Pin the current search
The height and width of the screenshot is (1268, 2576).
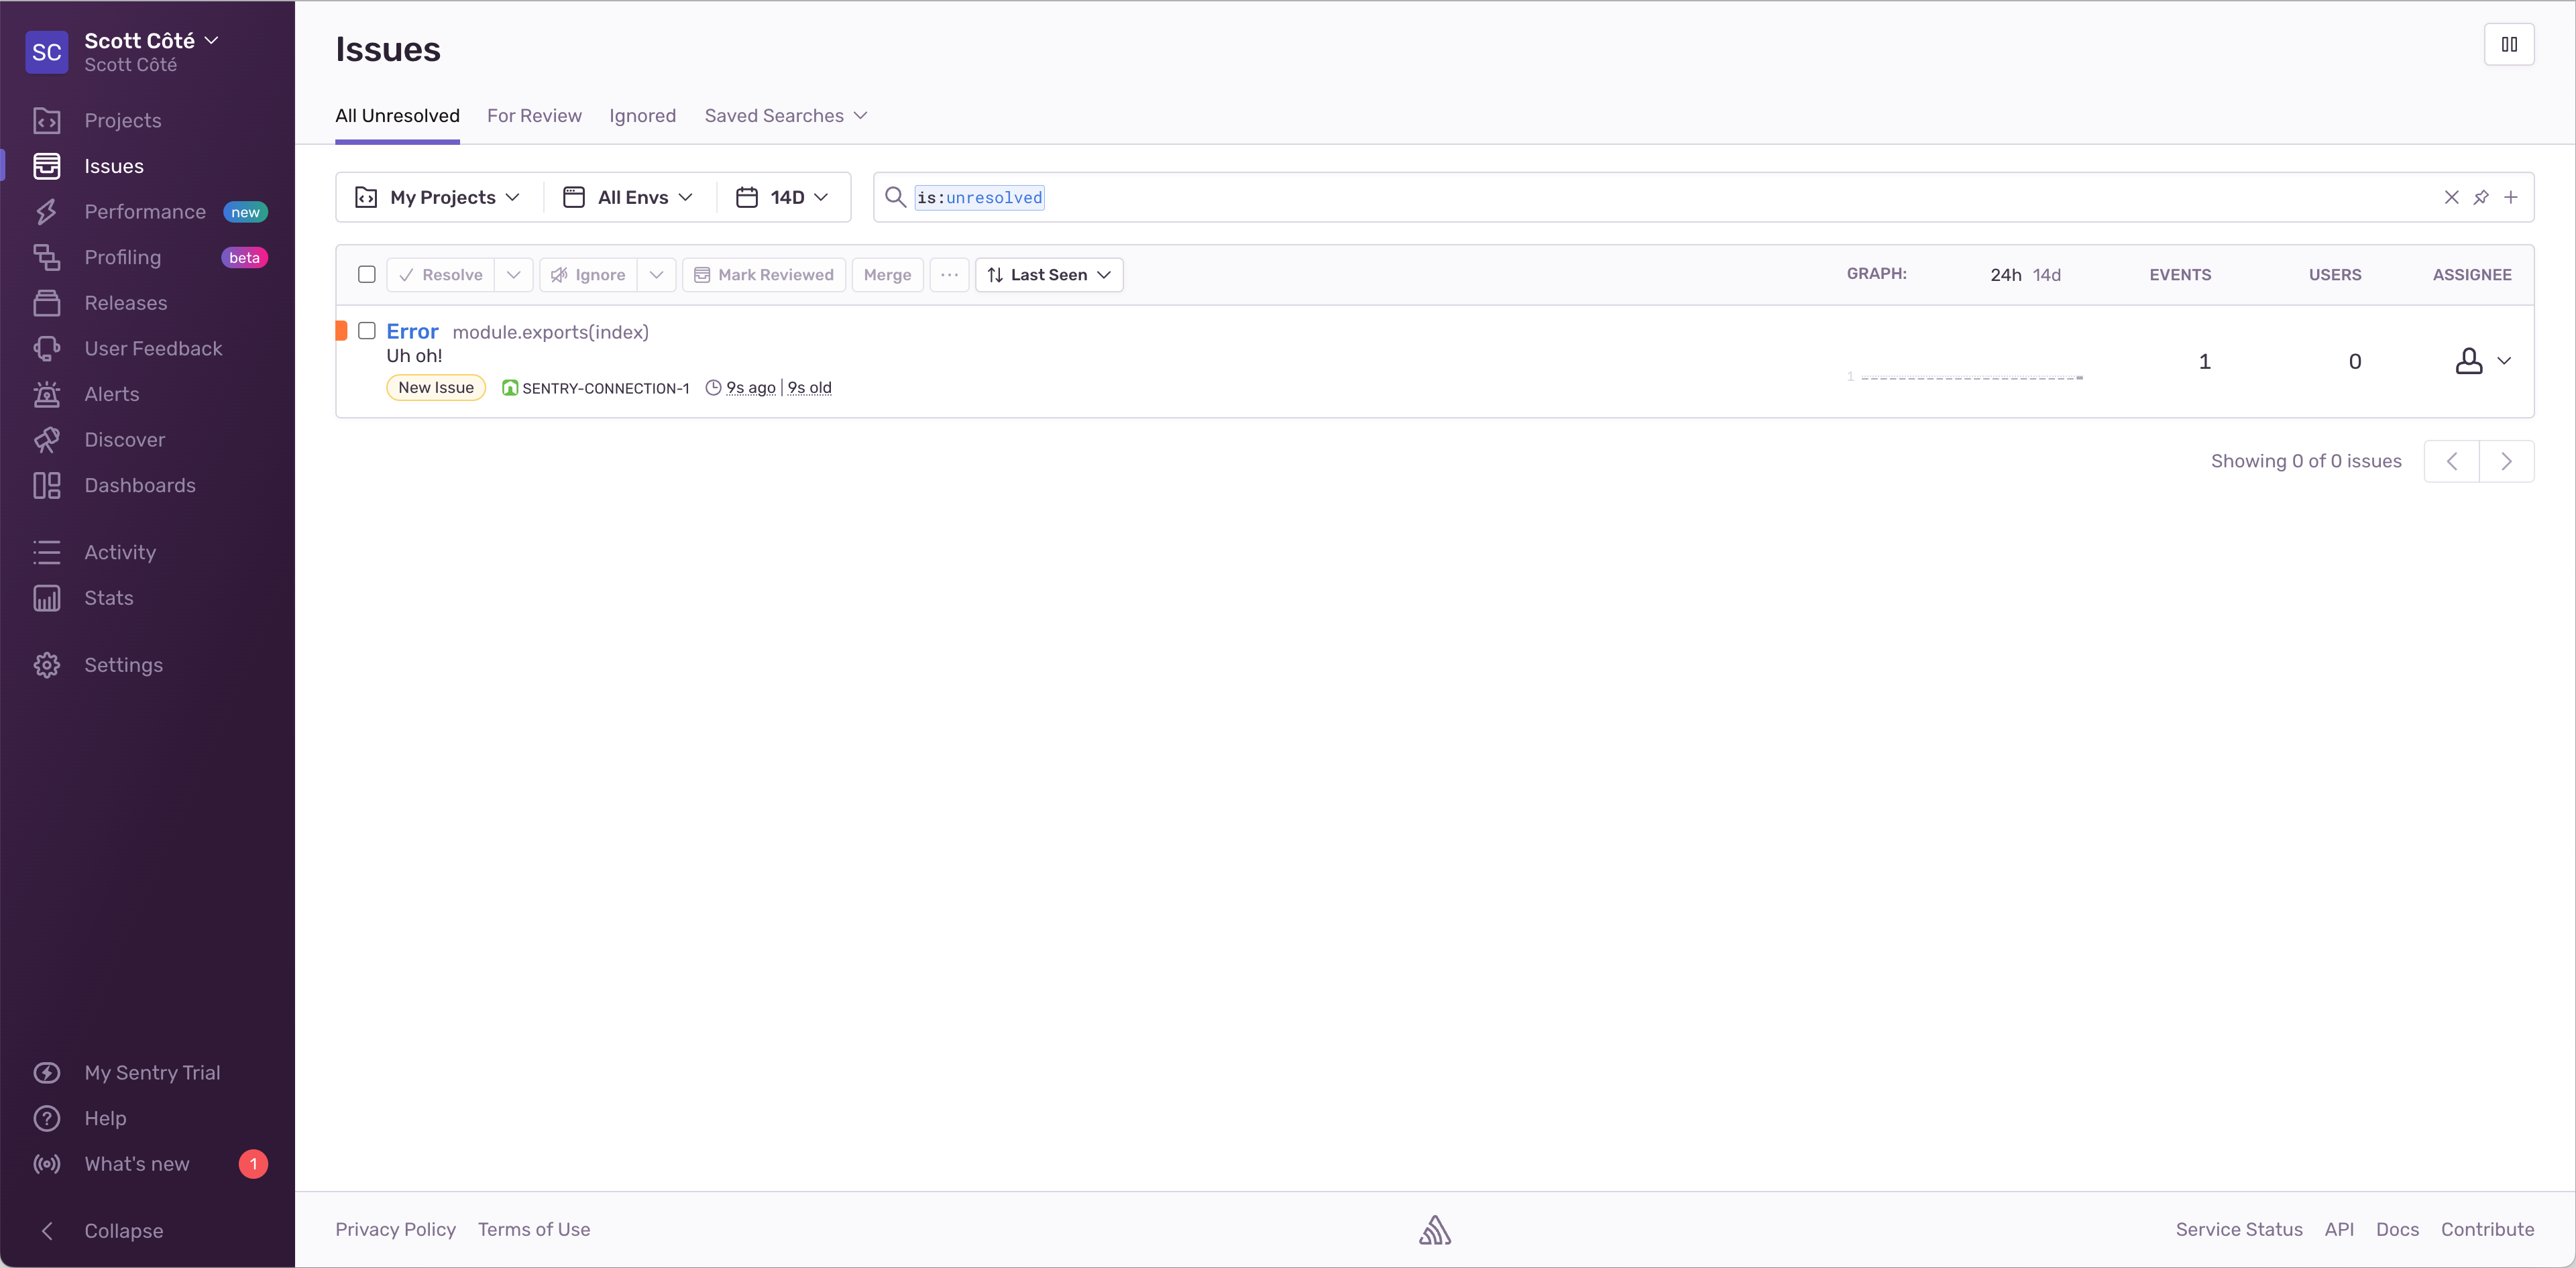tap(2481, 197)
